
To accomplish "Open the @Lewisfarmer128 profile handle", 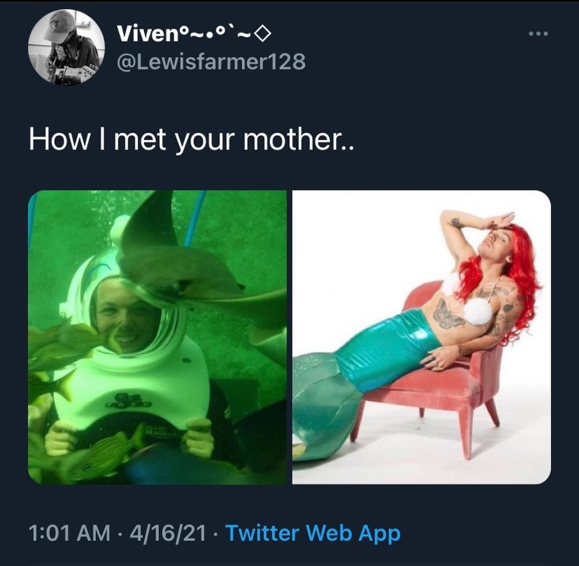I will tap(211, 61).
